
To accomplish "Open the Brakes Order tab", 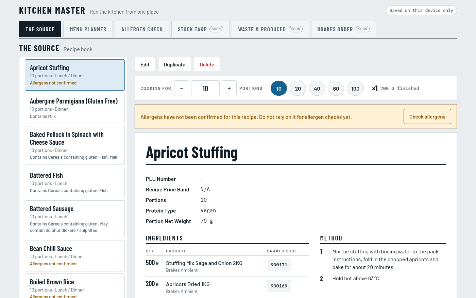I will click(x=343, y=29).
